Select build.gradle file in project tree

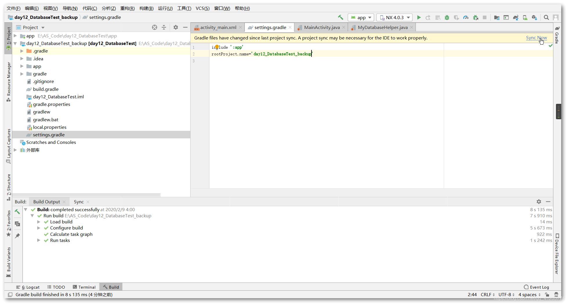(46, 89)
